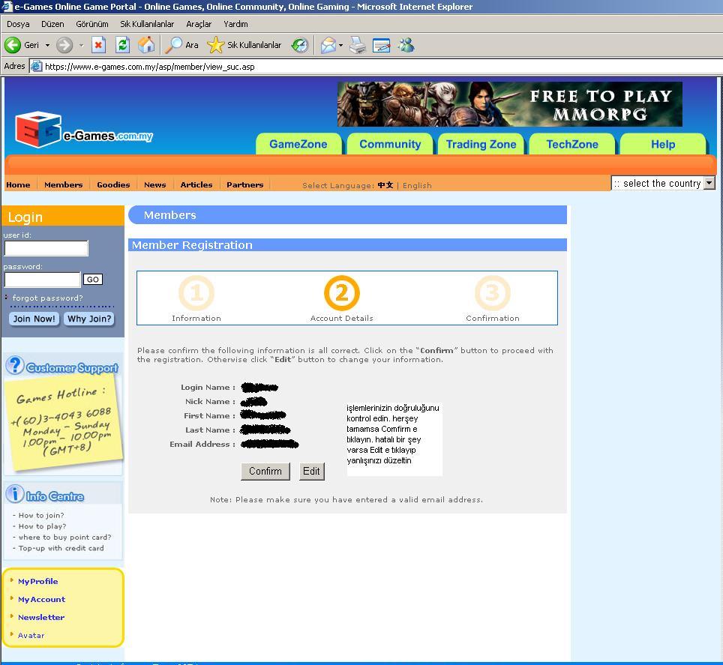
Task: Open the Avatar link
Action: [x=31, y=635]
